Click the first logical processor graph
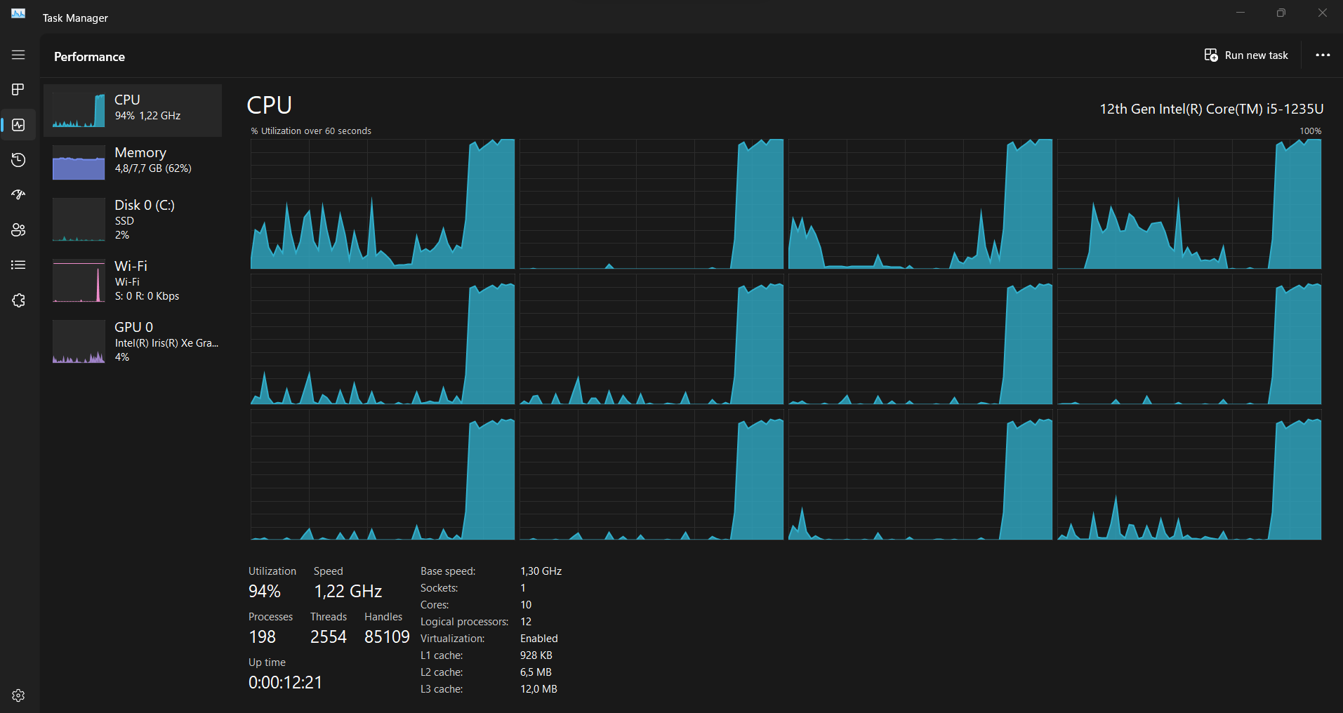This screenshot has height=713, width=1343. tap(383, 204)
